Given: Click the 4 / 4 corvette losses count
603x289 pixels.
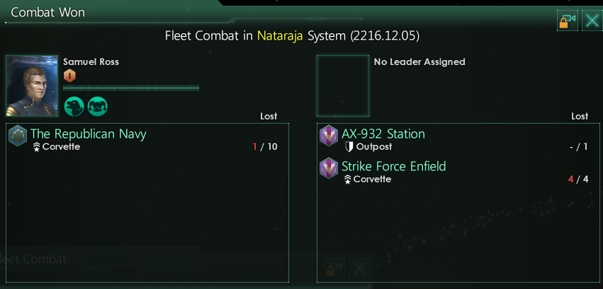Looking at the screenshot, I should point(578,179).
